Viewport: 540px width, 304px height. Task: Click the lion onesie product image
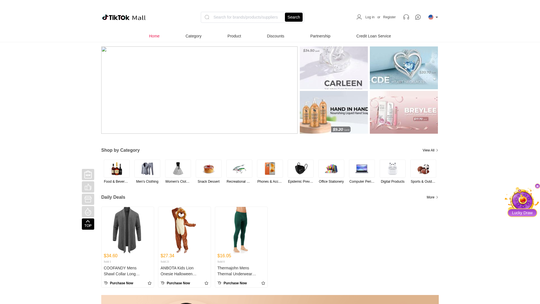[184, 230]
